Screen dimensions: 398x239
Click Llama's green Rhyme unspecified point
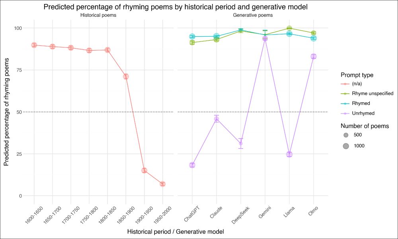coord(289,28)
